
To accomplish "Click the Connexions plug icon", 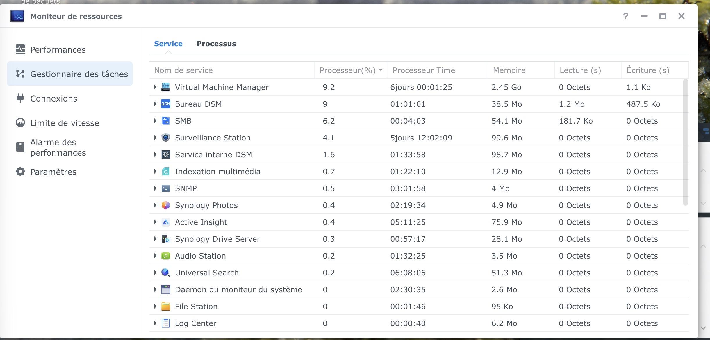I will pos(20,98).
